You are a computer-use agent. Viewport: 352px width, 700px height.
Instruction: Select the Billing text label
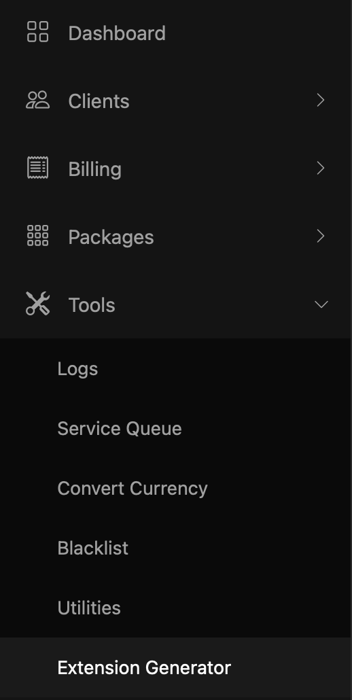[x=94, y=169]
